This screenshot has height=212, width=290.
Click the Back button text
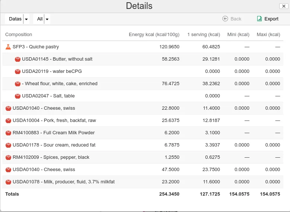pyautogui.click(x=236, y=19)
